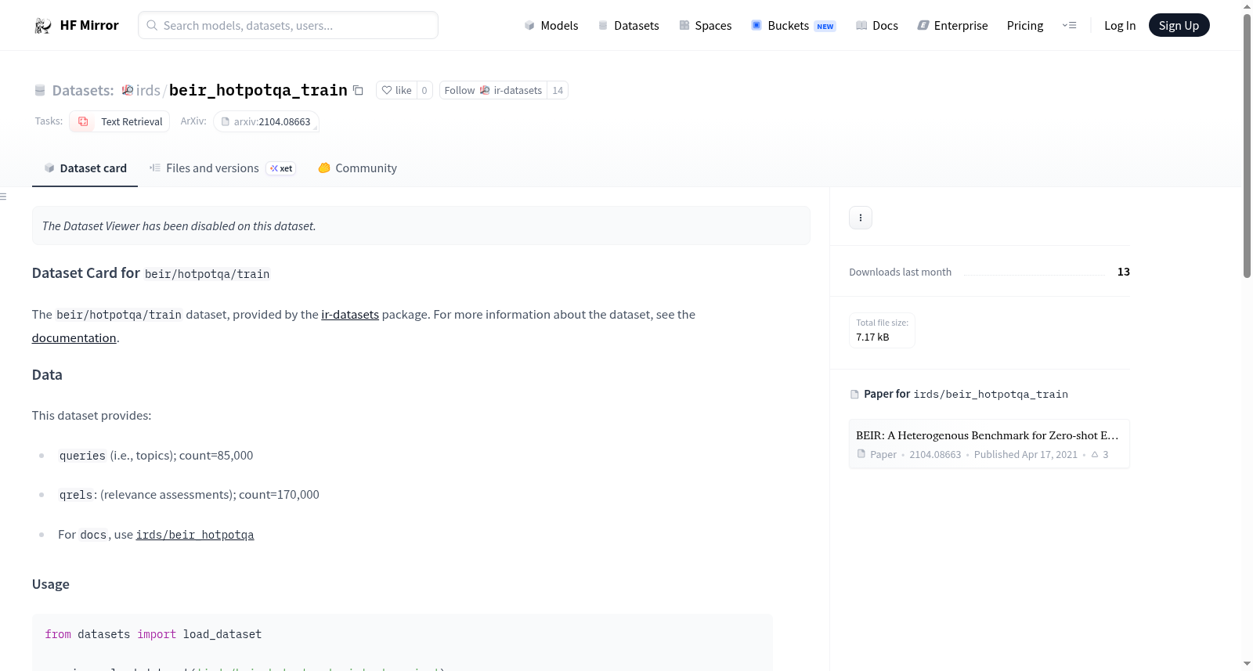Click the Log In link
This screenshot has width=1253, height=671.
pos(1120,26)
